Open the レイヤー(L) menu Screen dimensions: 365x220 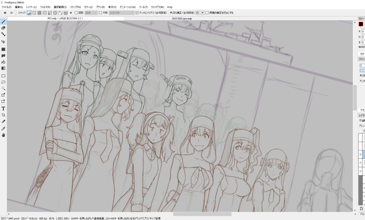pos(31,7)
